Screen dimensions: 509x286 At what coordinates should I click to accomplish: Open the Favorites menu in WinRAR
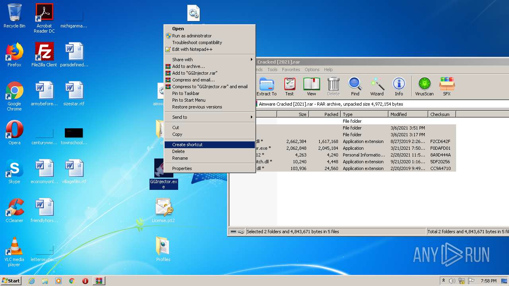[x=291, y=70]
